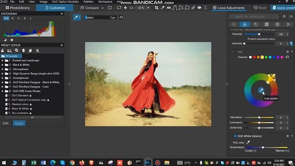295x166 pixels.
Task: Toggle the red-eye preview eye icon
Action: [199, 8]
